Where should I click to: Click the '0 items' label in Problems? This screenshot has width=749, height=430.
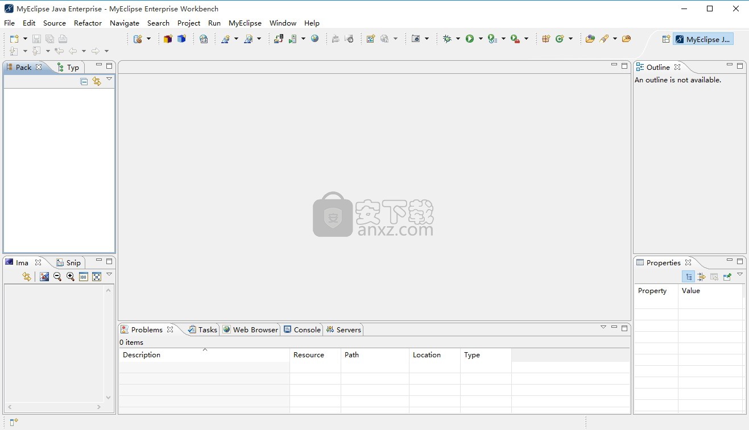pos(131,343)
